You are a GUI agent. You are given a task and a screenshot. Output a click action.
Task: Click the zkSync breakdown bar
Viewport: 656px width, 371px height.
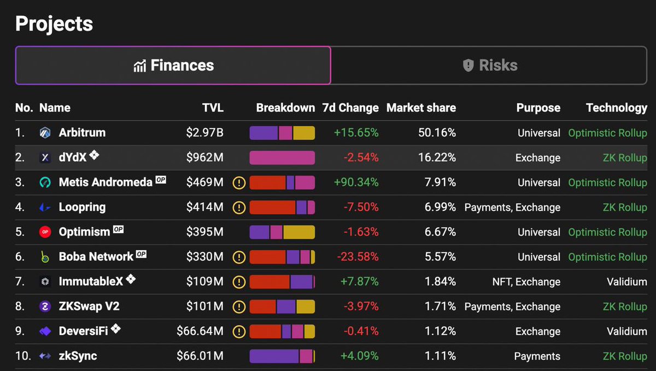point(282,356)
